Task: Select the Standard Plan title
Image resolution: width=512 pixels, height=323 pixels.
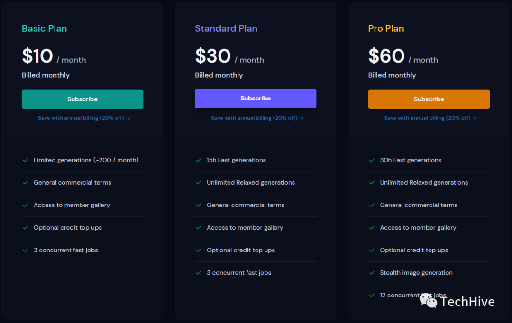Action: [x=226, y=28]
